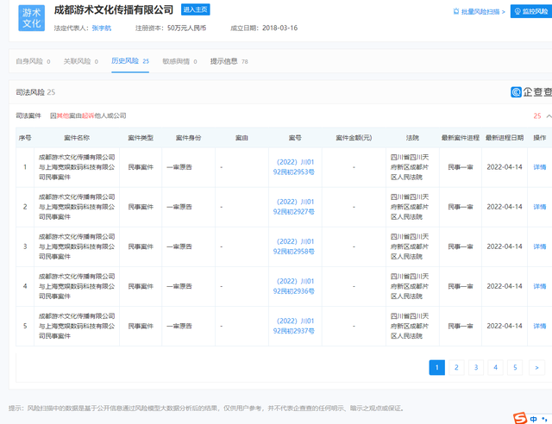552x424 pixels.
Task: Click the Sogou input method icon
Action: pos(520,418)
